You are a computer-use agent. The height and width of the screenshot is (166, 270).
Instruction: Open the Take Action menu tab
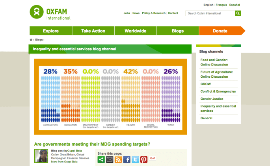(x=93, y=31)
